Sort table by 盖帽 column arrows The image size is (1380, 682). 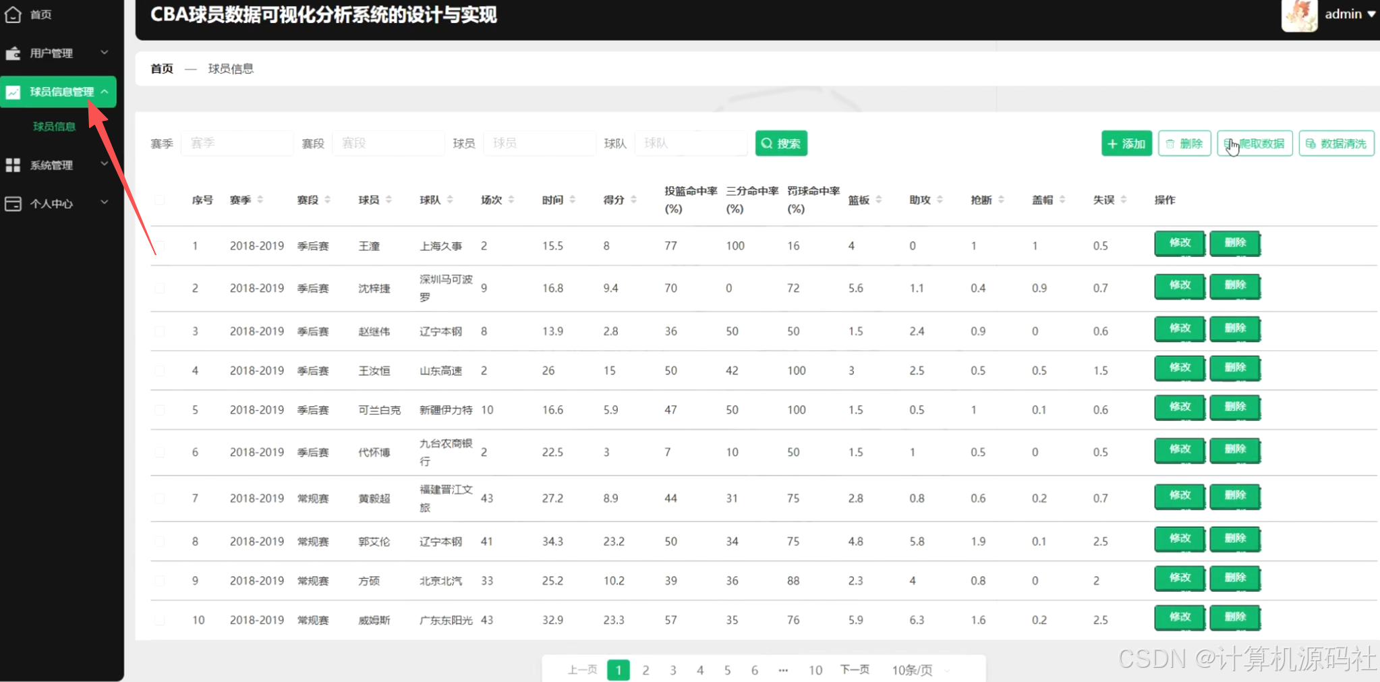coord(1062,200)
